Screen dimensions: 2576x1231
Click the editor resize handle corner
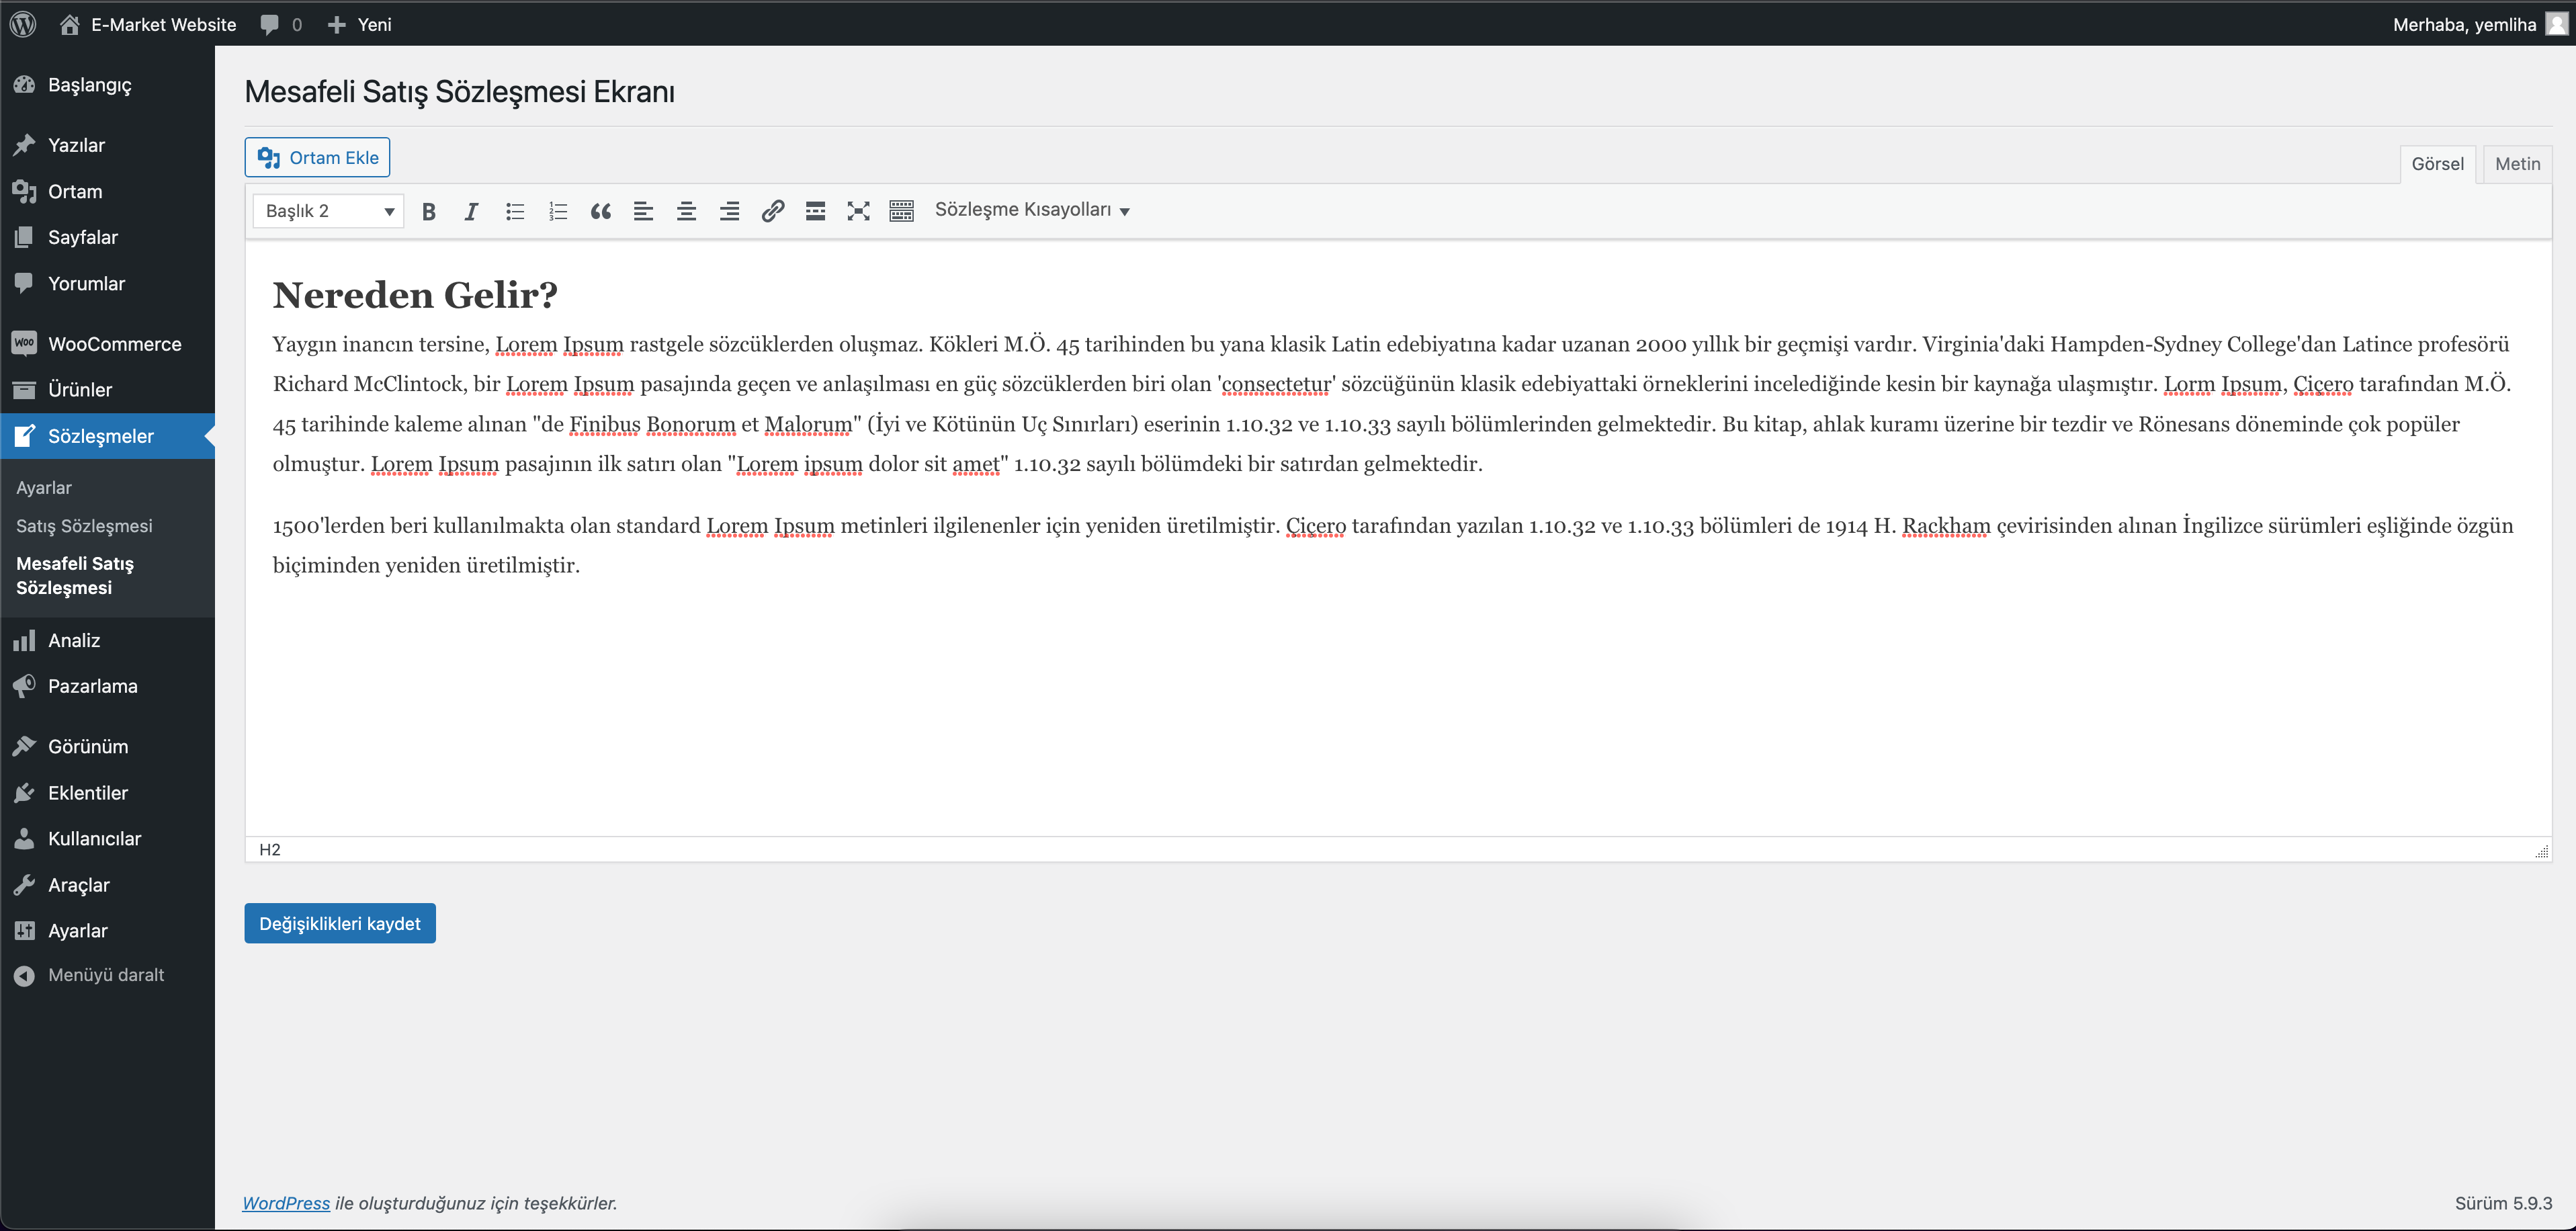click(x=2542, y=851)
